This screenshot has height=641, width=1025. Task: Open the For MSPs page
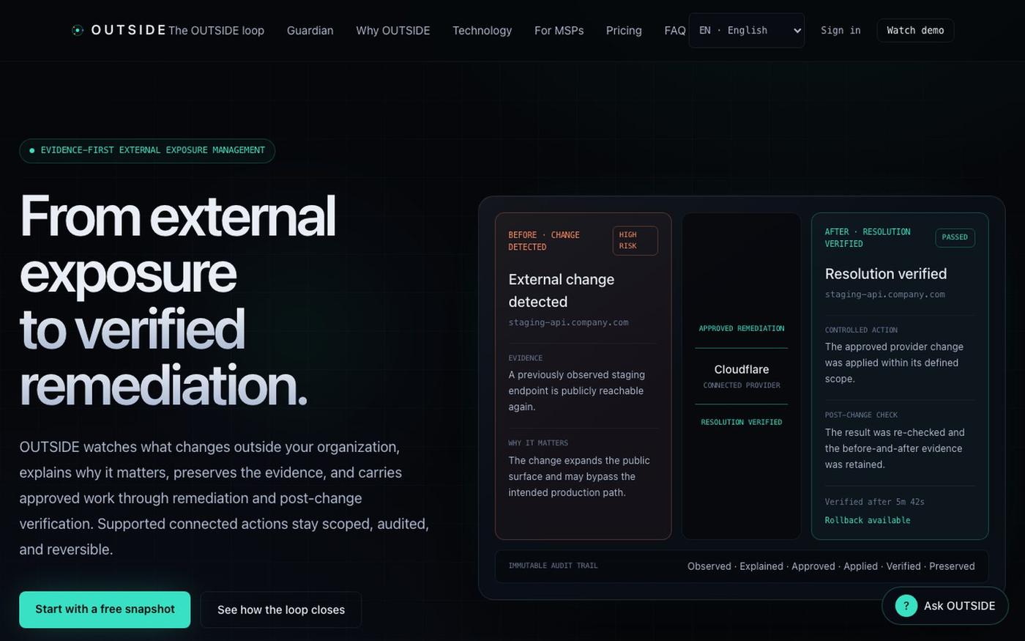pos(559,31)
